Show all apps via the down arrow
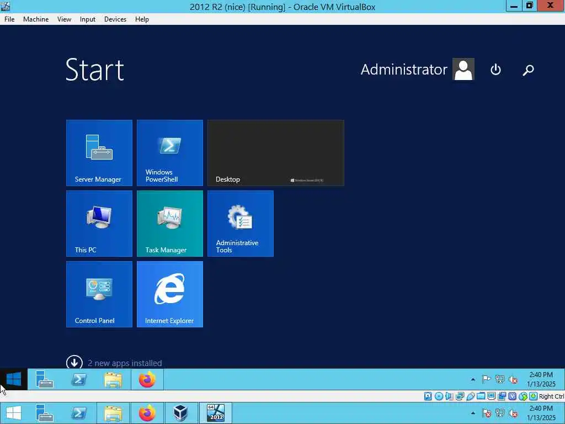The image size is (565, 424). (74, 362)
